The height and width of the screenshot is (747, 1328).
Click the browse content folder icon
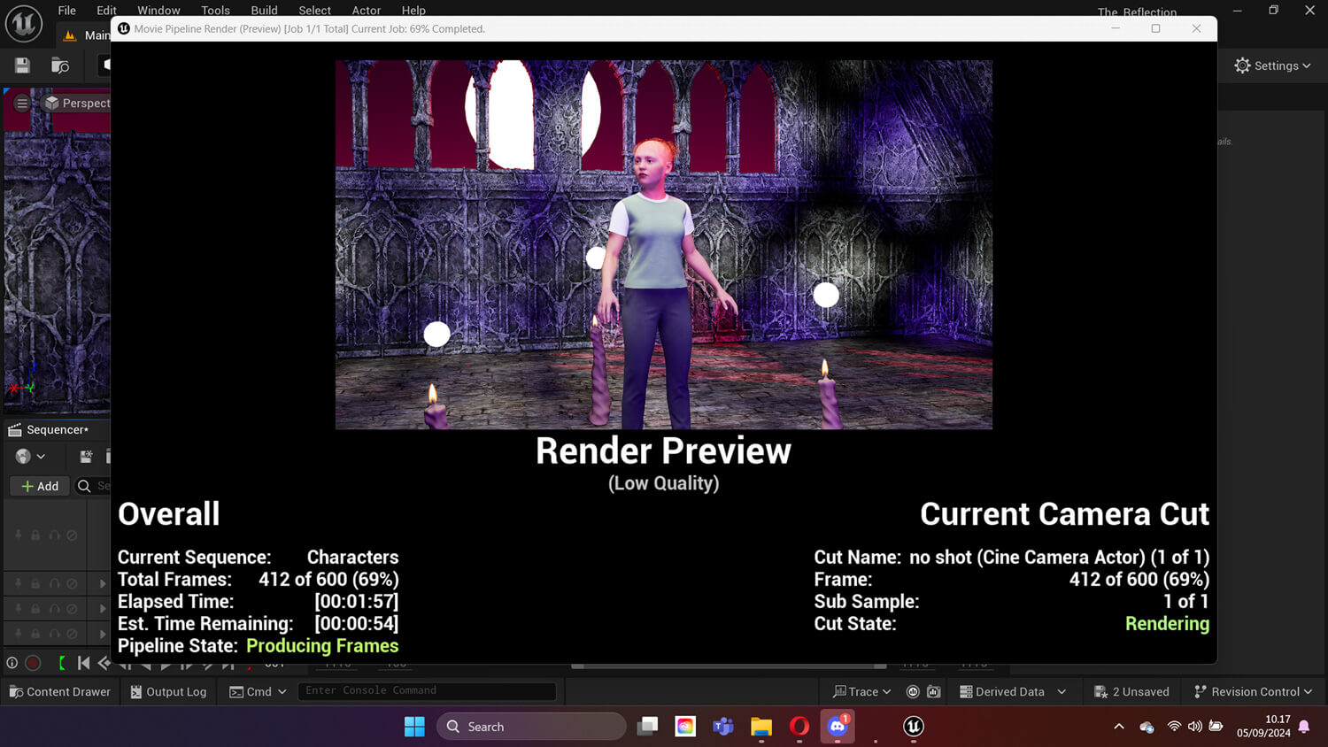point(60,65)
